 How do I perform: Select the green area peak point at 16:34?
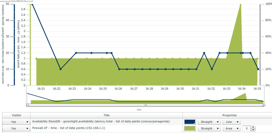point(241,4)
